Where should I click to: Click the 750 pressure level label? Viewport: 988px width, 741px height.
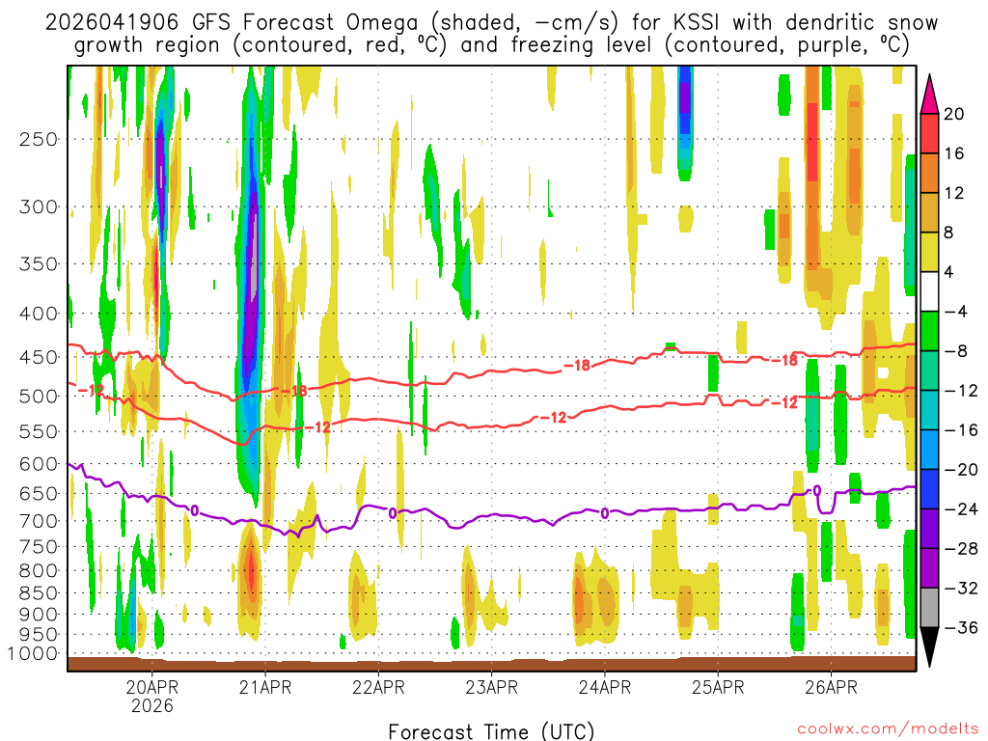pyautogui.click(x=39, y=547)
